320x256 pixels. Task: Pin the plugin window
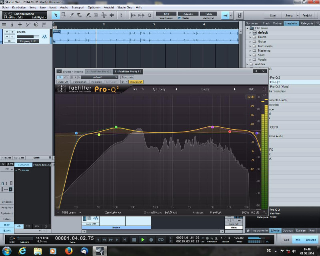[x=256, y=71]
